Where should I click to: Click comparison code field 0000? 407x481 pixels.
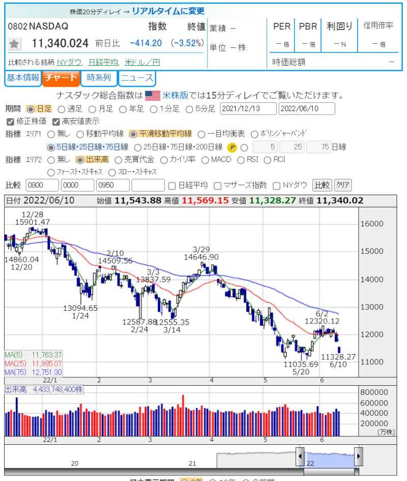click(77, 185)
